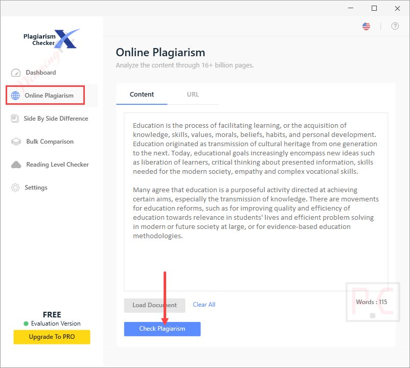Click the Online Plagiarism globe icon
The width and height of the screenshot is (410, 368).
click(x=15, y=96)
